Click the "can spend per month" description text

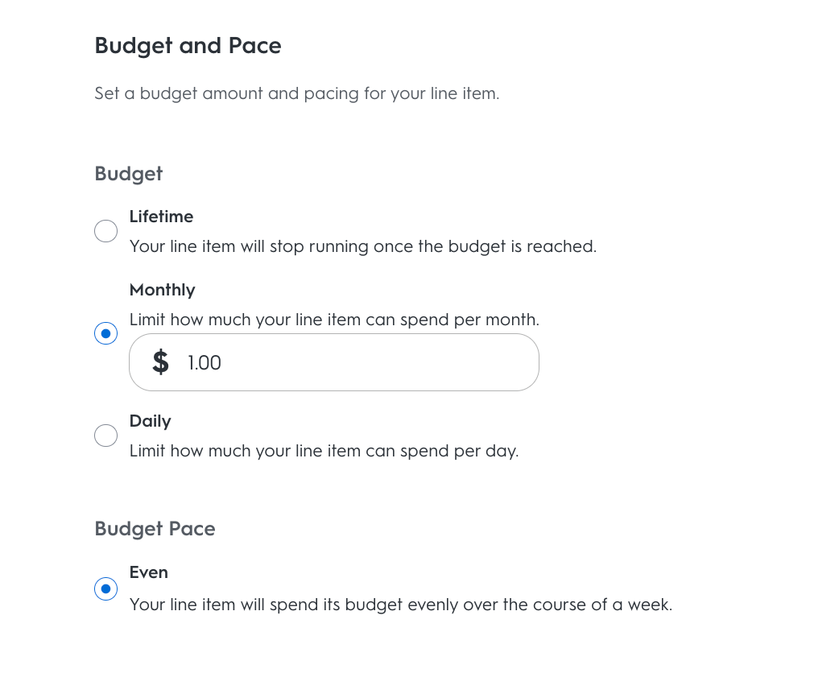tap(452, 320)
